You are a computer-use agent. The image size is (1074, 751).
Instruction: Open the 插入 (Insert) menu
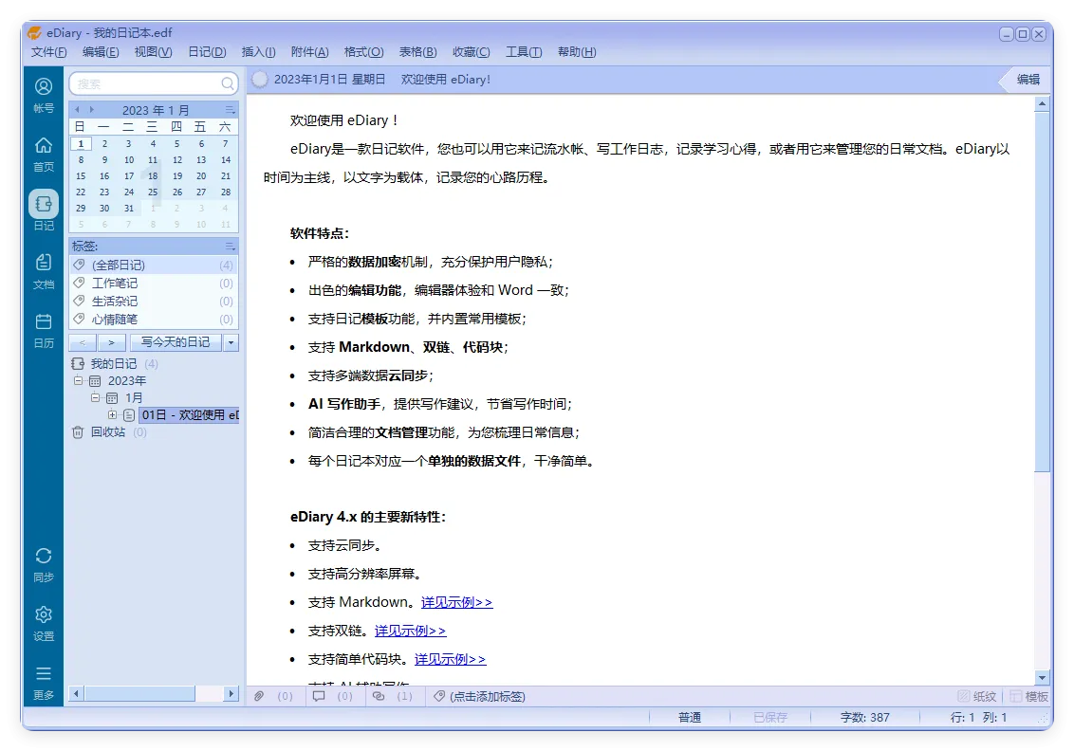258,52
